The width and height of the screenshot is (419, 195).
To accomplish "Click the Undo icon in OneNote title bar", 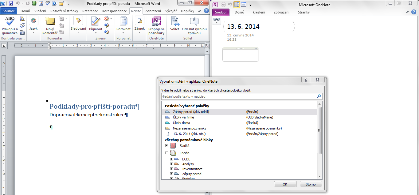I will click(x=230, y=5).
